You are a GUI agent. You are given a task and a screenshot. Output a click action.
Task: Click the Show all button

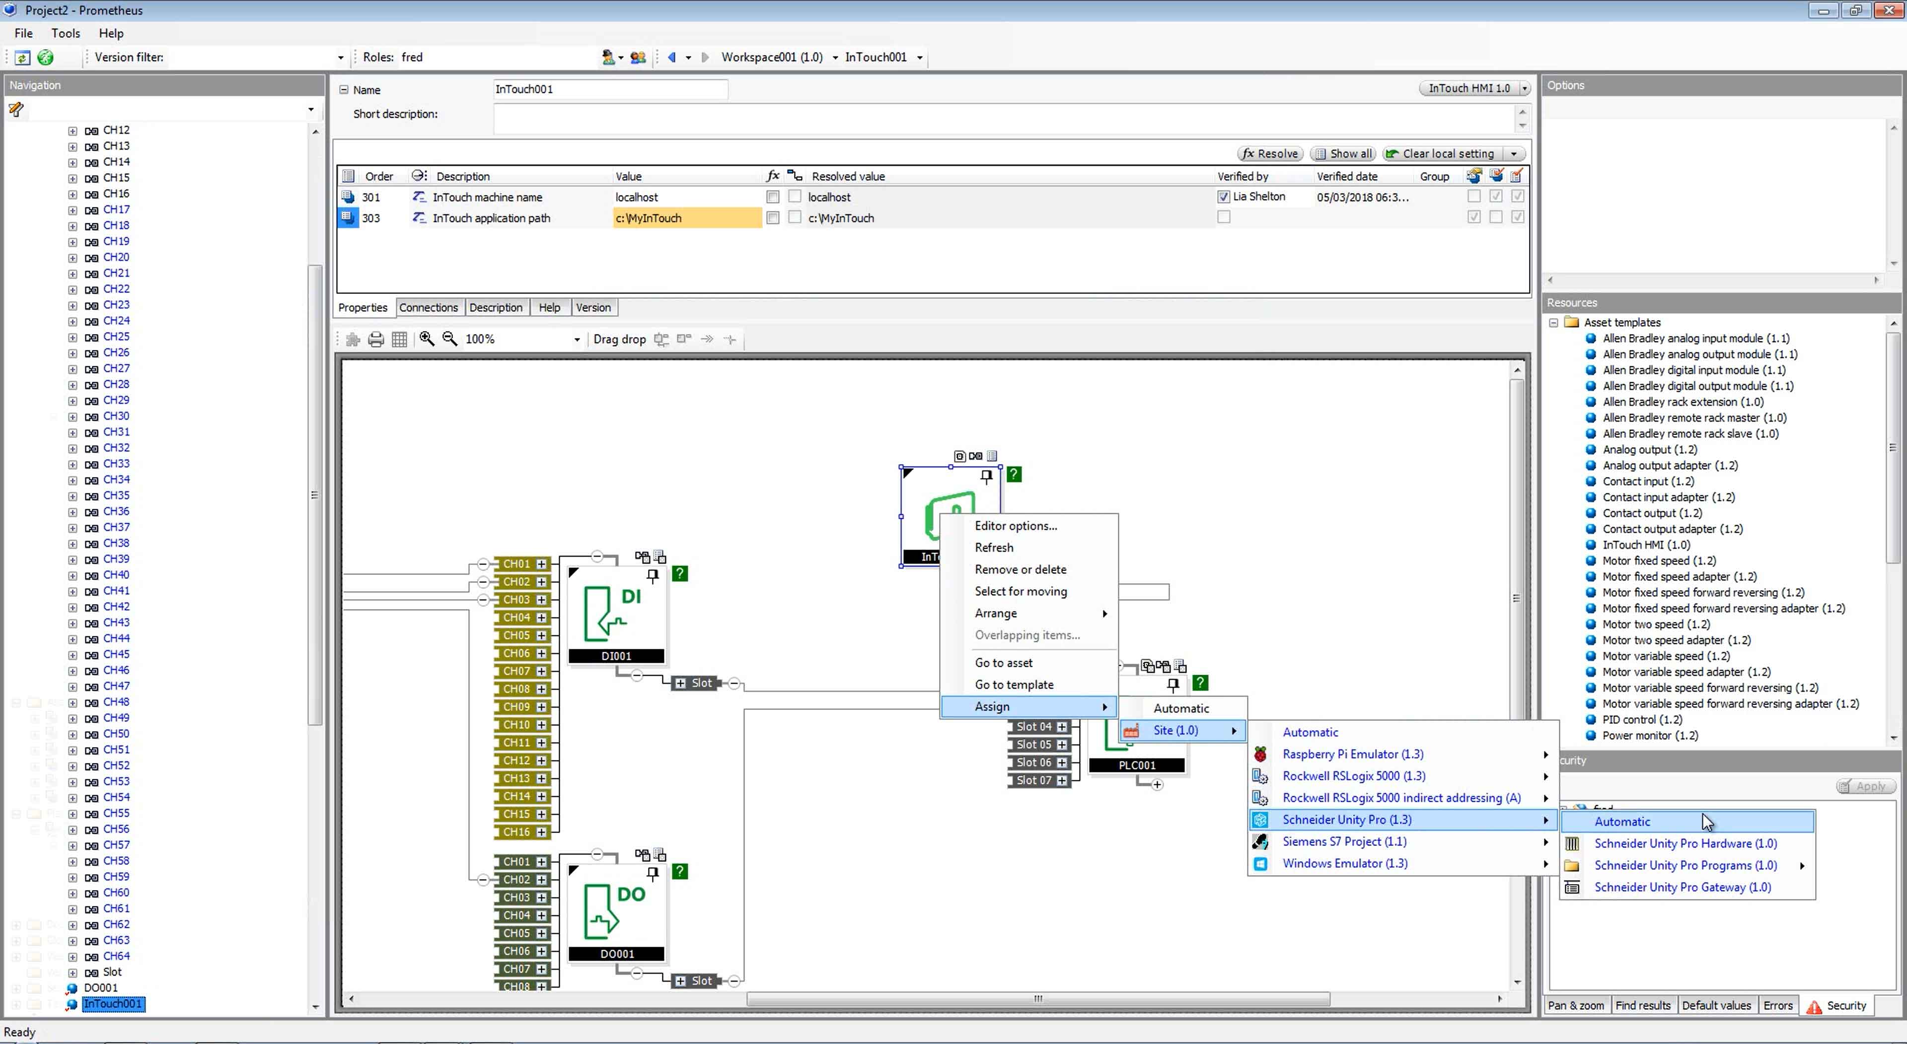(x=1343, y=154)
